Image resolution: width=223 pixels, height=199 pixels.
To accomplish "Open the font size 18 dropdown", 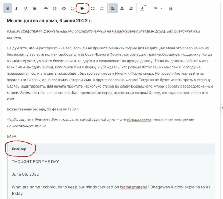I will [x=158, y=8].
